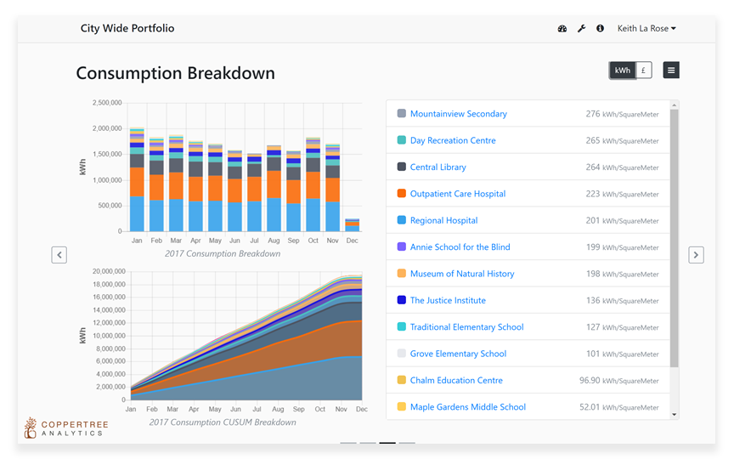Switch units to kWh
Screen dimensions: 734x459
[x=622, y=71]
